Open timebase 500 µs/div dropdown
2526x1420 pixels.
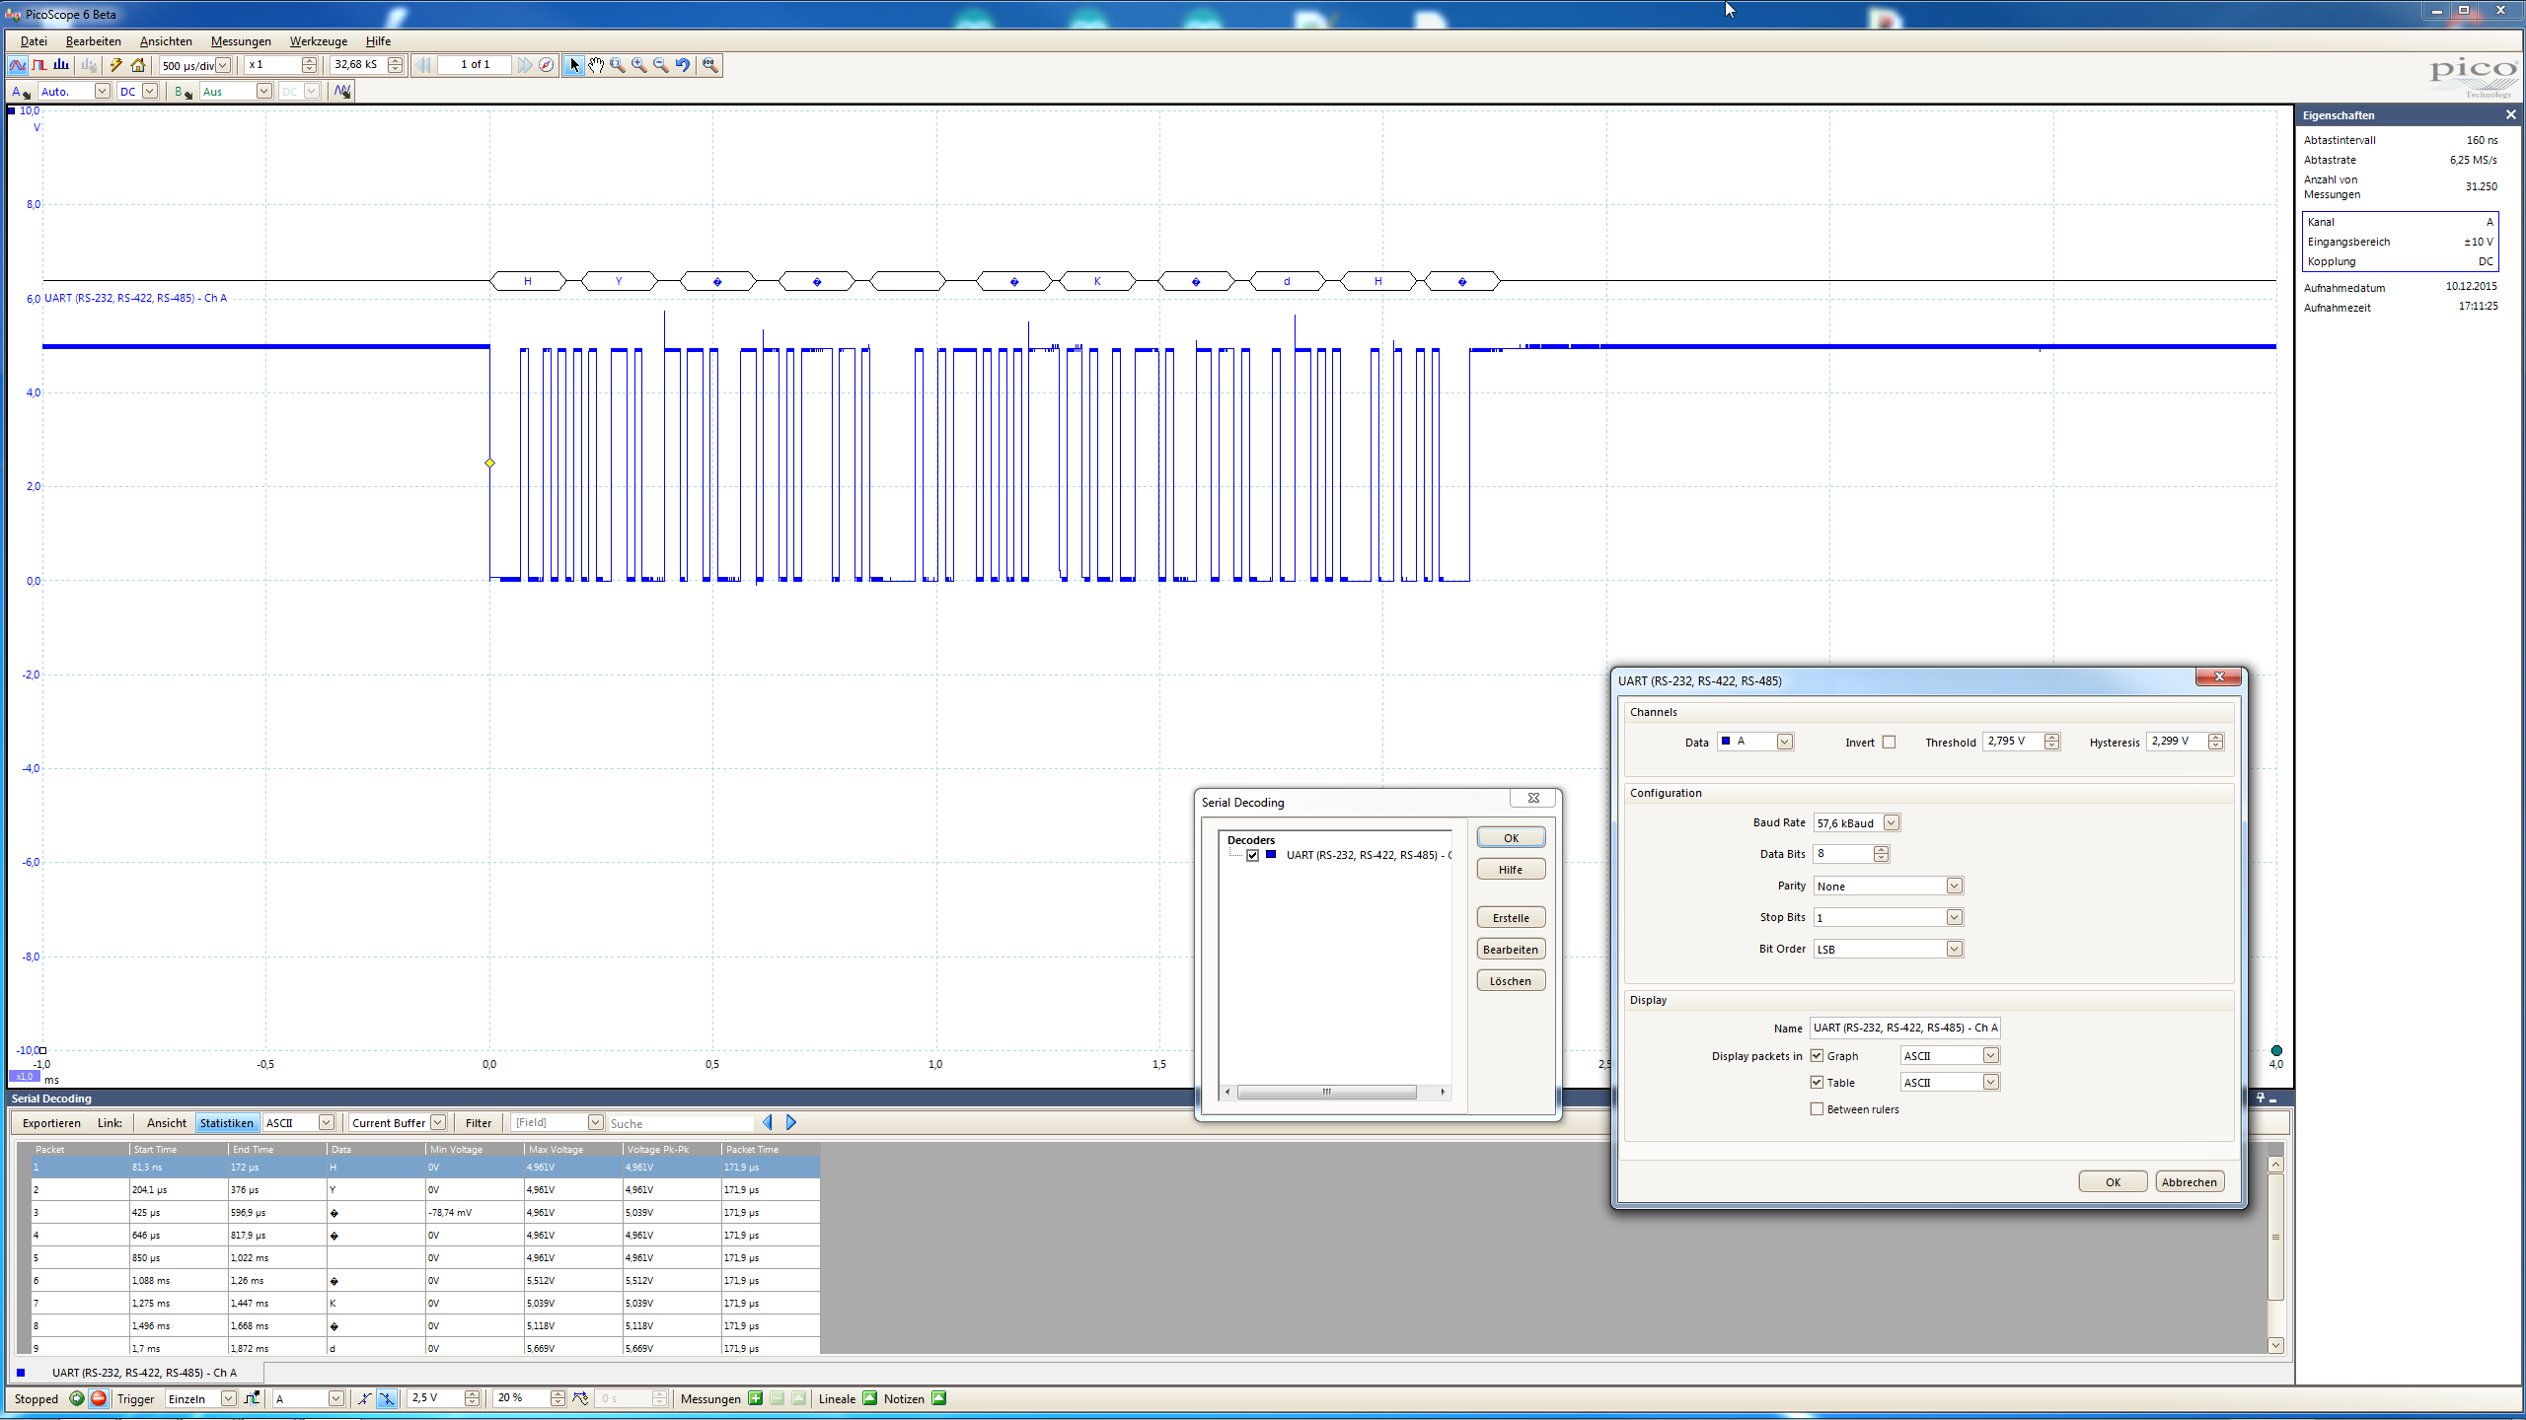223,65
